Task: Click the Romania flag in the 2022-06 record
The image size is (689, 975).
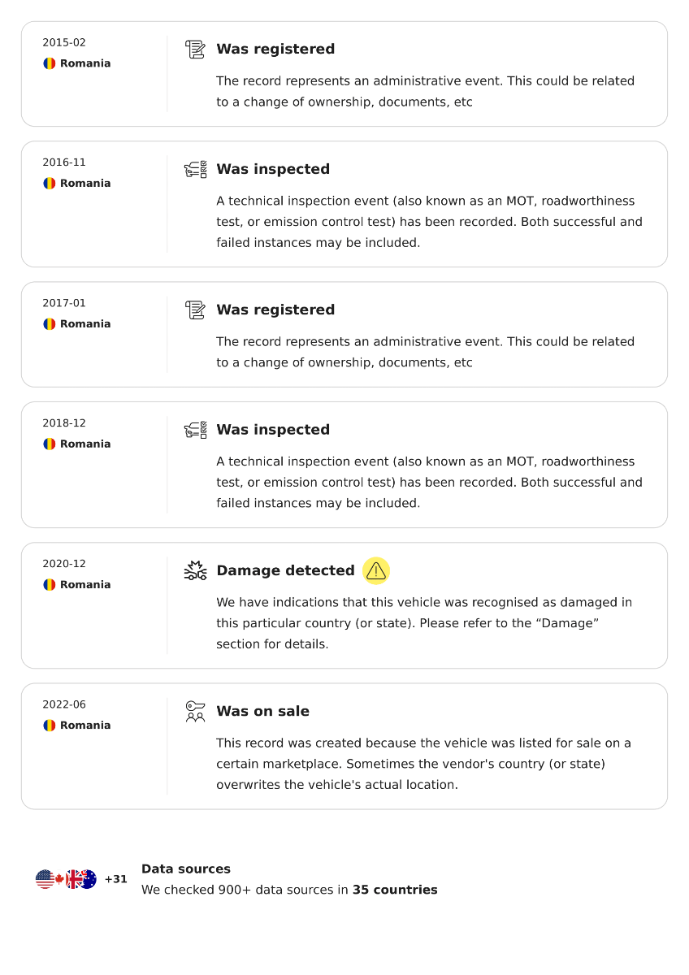Action: (50, 726)
